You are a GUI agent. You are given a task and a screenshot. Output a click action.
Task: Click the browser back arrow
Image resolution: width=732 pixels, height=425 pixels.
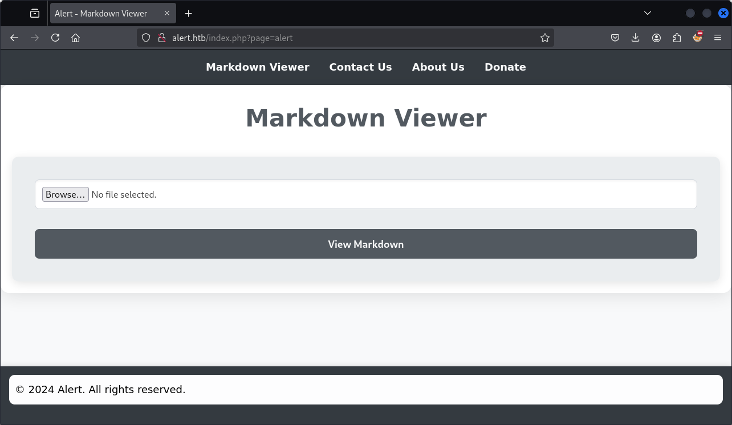point(14,38)
